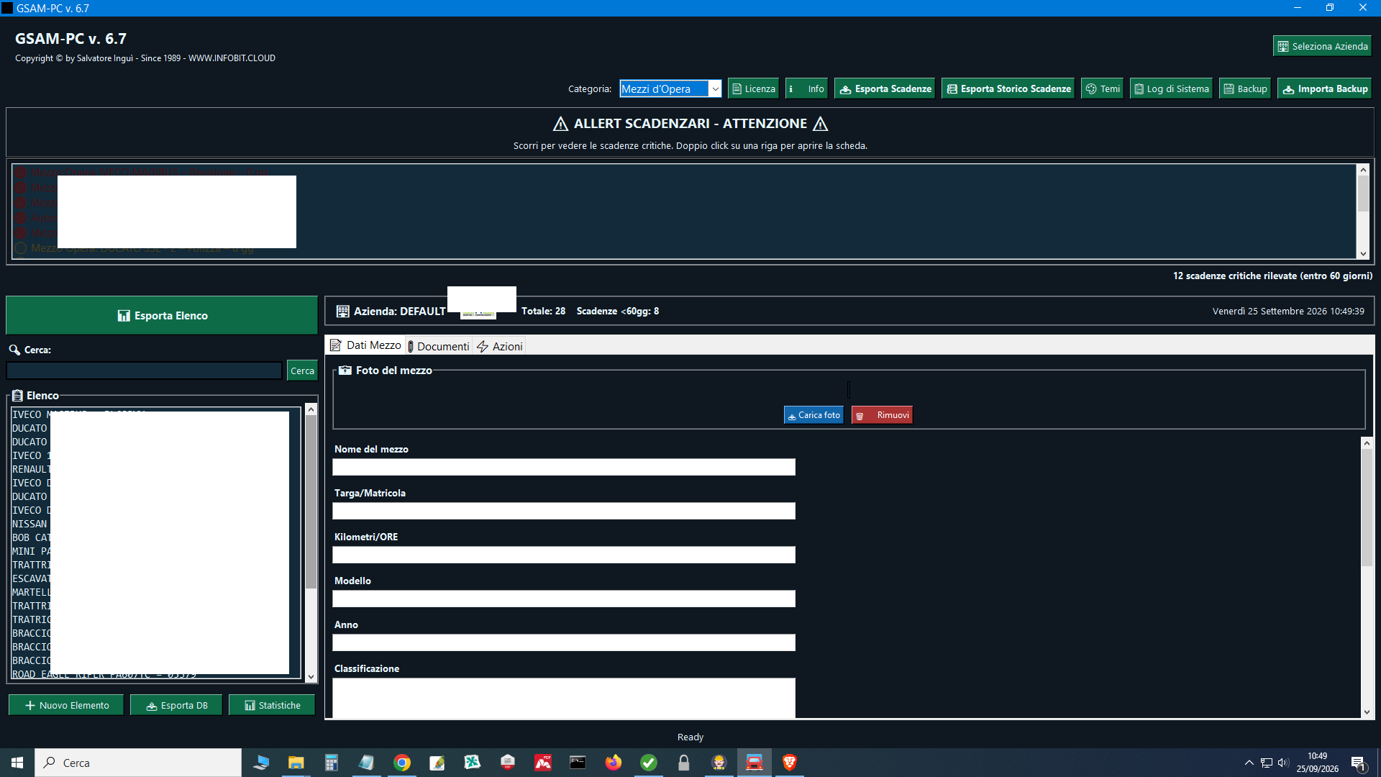Screen dimensions: 1381x777
Task: Click up arrow of alert list scrollbar
Action: 1363,170
